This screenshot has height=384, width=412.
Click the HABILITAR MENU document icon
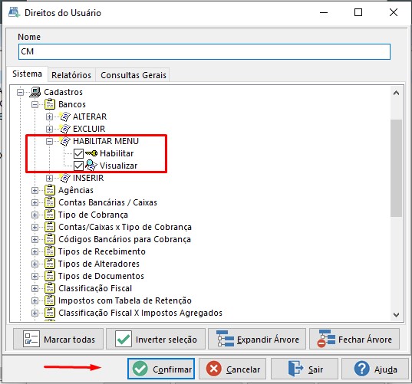point(64,141)
